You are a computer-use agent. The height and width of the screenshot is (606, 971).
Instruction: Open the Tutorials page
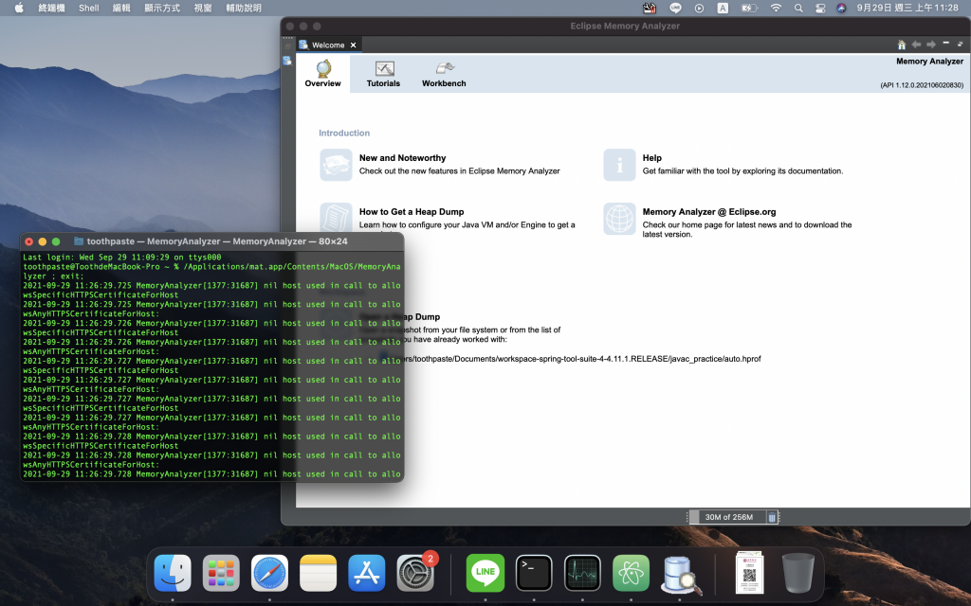(x=383, y=74)
